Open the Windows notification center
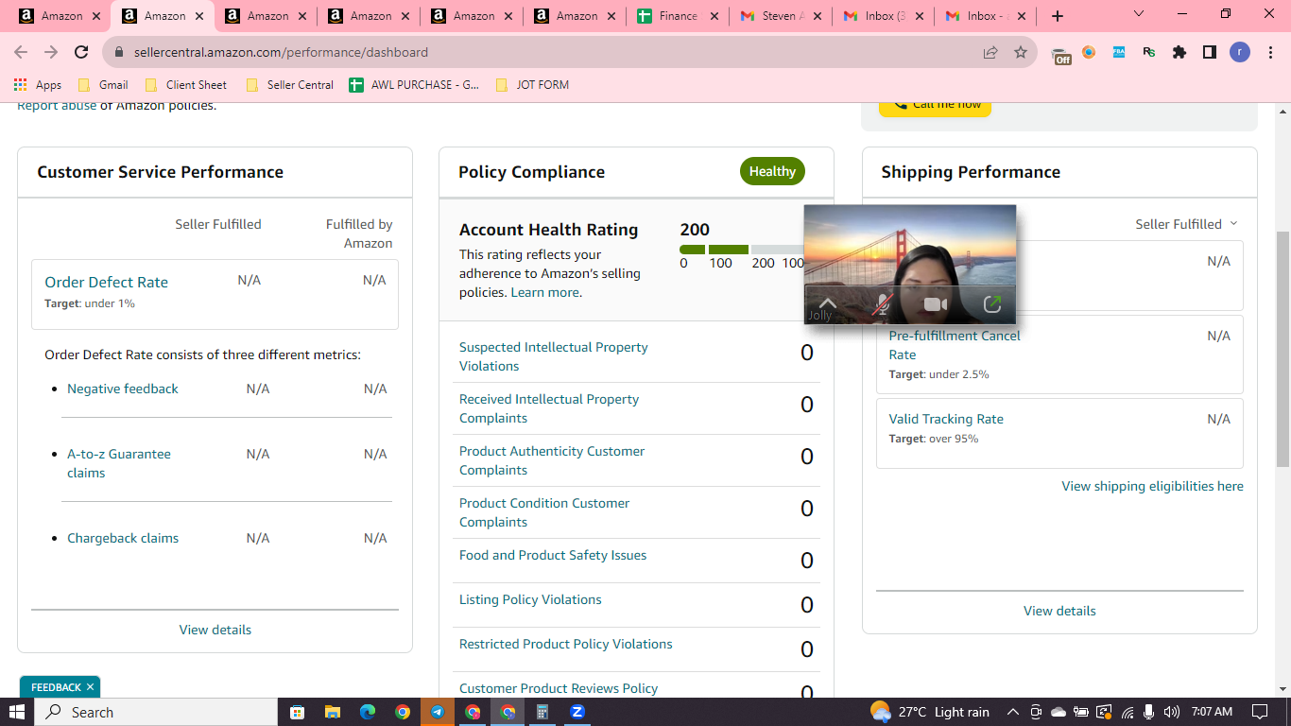The height and width of the screenshot is (726, 1291). [x=1259, y=712]
